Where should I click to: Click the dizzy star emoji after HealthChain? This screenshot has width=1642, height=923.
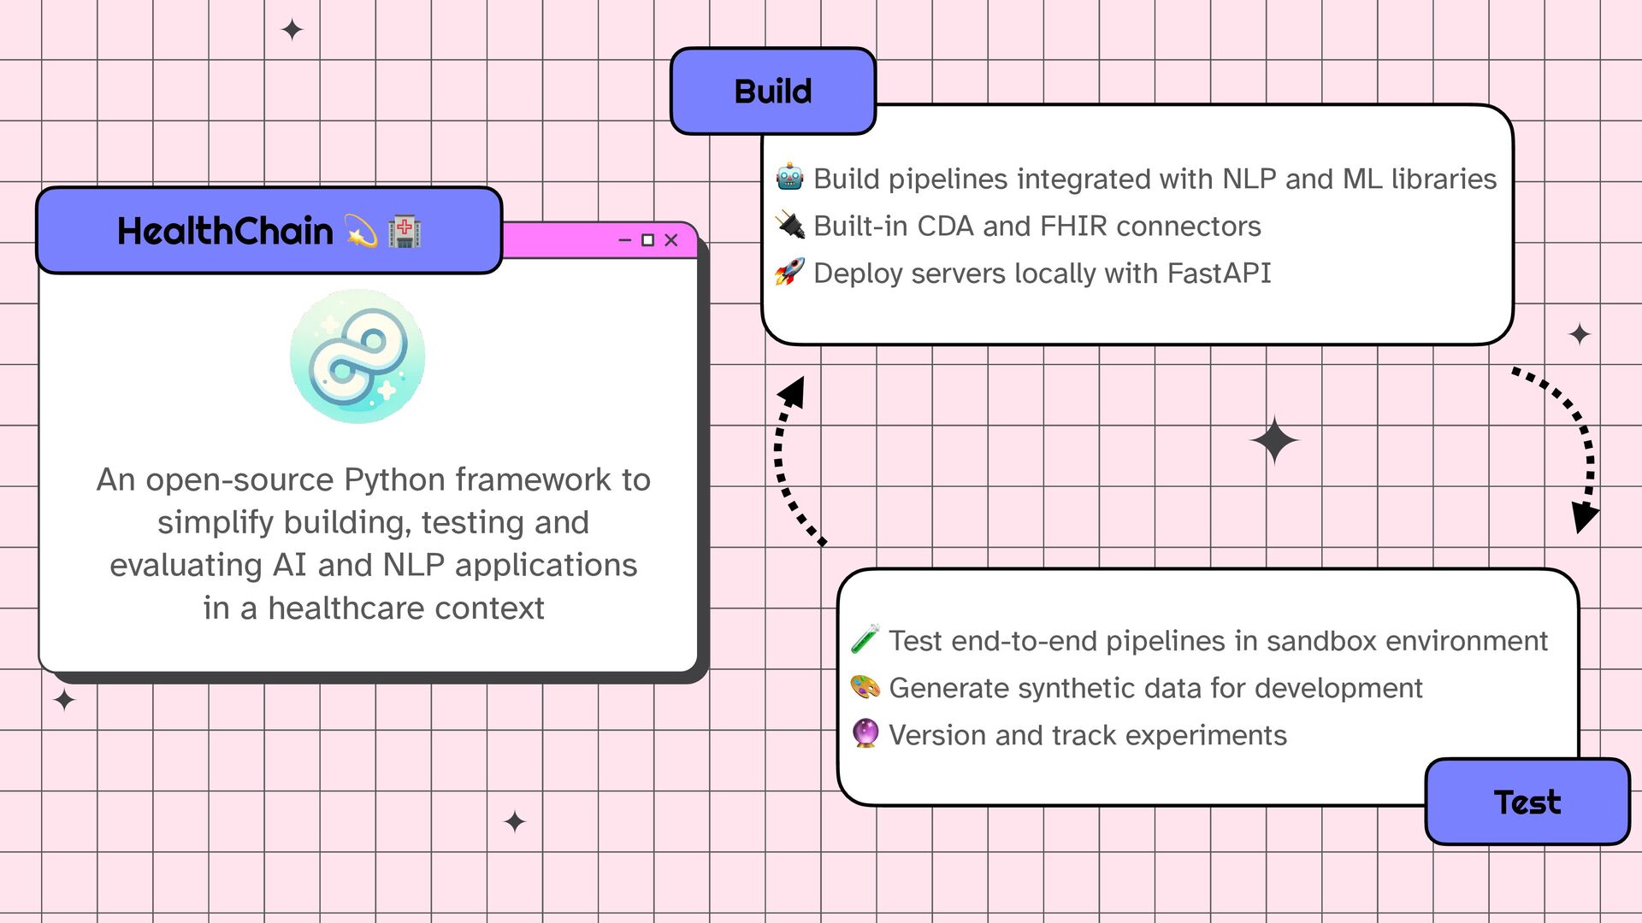point(361,232)
